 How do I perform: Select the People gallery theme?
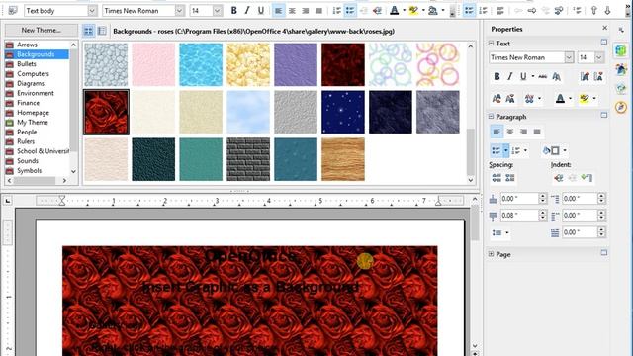pyautogui.click(x=27, y=132)
